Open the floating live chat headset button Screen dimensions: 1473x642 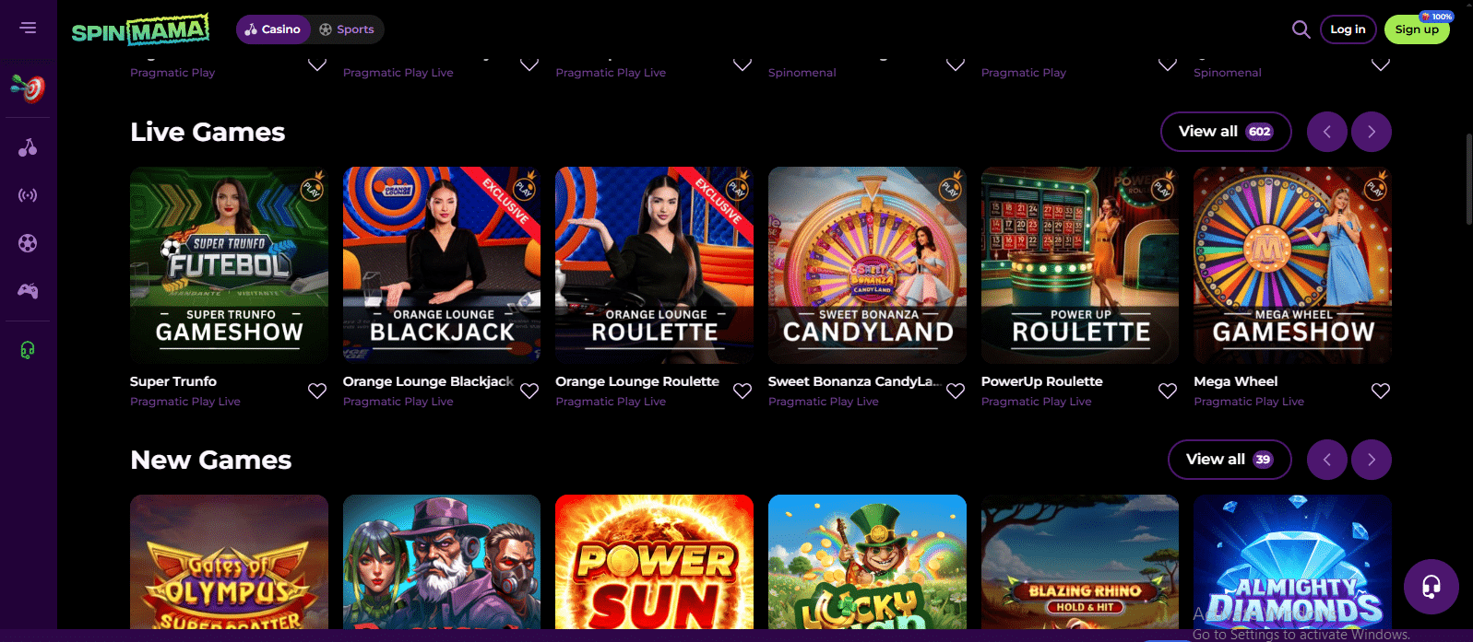point(1431,587)
